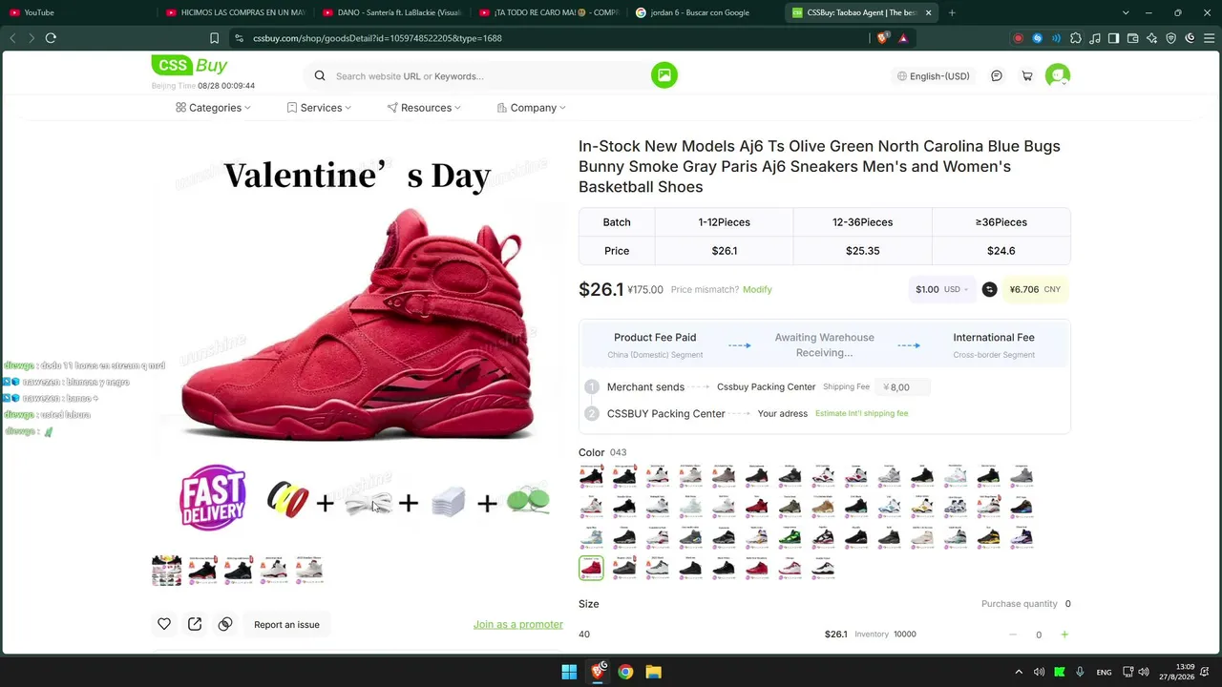Open the user account avatar menu

(x=1058, y=75)
